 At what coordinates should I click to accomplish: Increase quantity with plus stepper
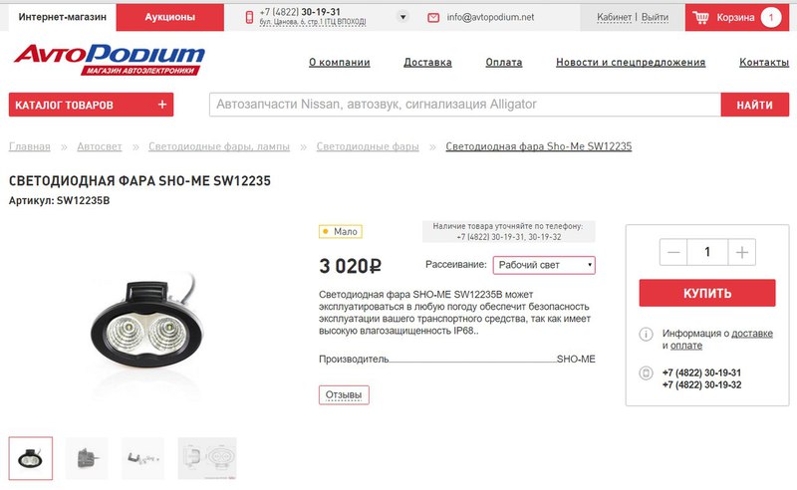coord(741,252)
